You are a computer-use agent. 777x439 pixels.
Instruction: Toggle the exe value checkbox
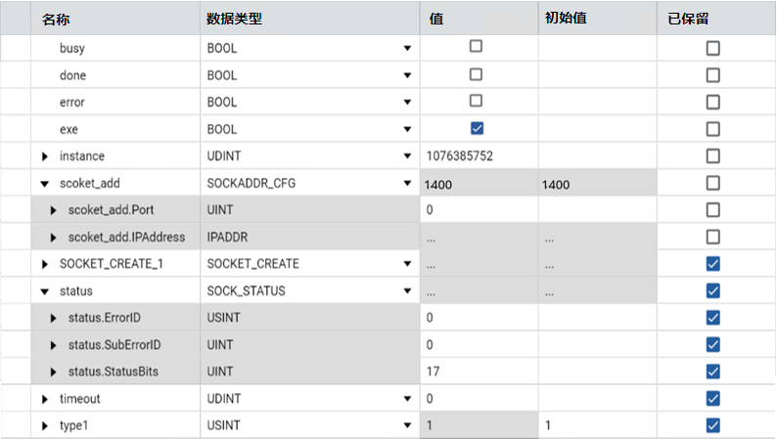pyautogui.click(x=477, y=128)
